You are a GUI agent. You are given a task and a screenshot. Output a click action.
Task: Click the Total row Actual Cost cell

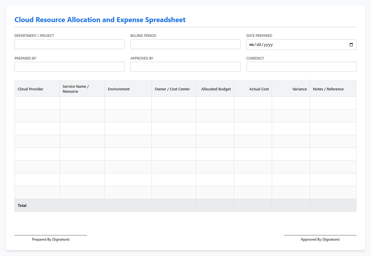(253, 205)
